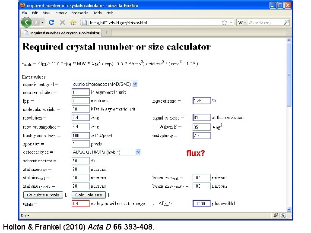Open the Help menu
Screen dimensions: 311x233
point(110,13)
